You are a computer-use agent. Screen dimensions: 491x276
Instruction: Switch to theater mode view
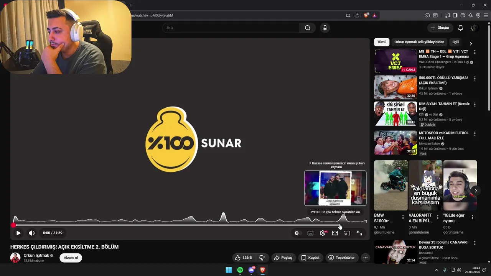335,233
